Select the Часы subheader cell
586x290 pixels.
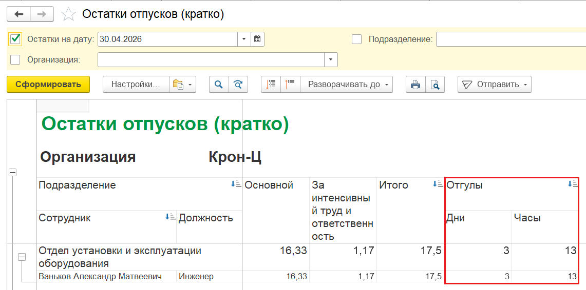coord(545,226)
